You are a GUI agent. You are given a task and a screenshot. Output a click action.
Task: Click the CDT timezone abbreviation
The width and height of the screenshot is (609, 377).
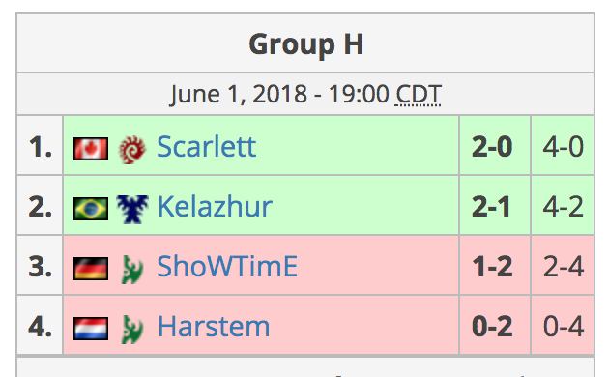(418, 95)
